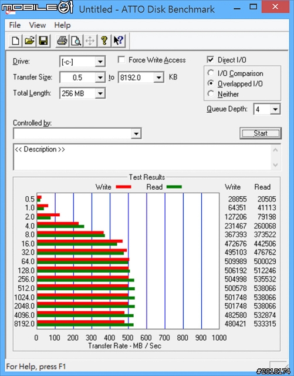
Task: Open the View menu
Action: click(38, 25)
